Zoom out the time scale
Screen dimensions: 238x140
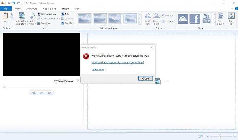(208, 136)
